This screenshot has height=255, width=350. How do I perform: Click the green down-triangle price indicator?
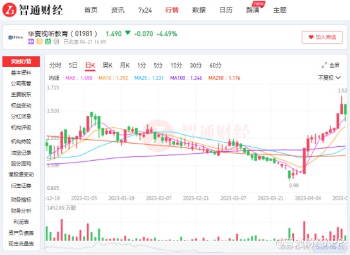[x=128, y=33]
